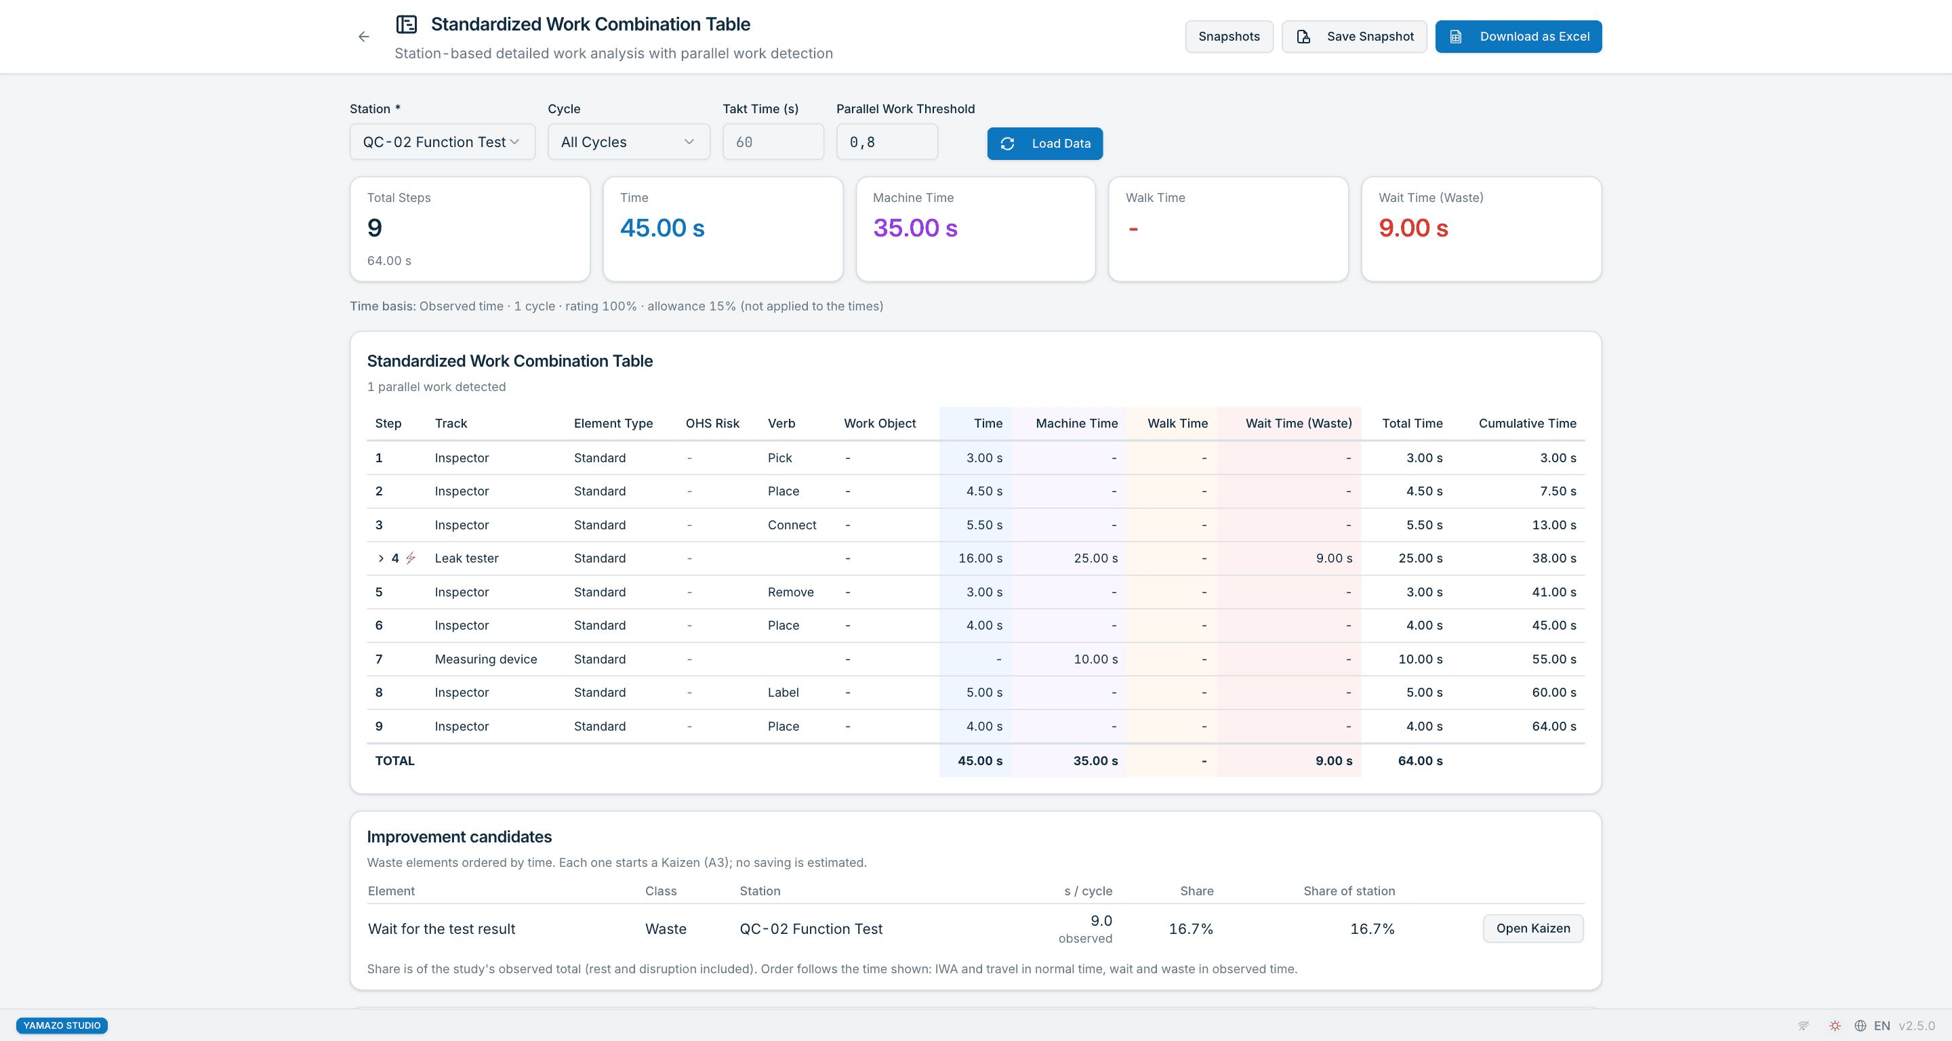
Task: Click Download as Excel
Action: pos(1518,37)
